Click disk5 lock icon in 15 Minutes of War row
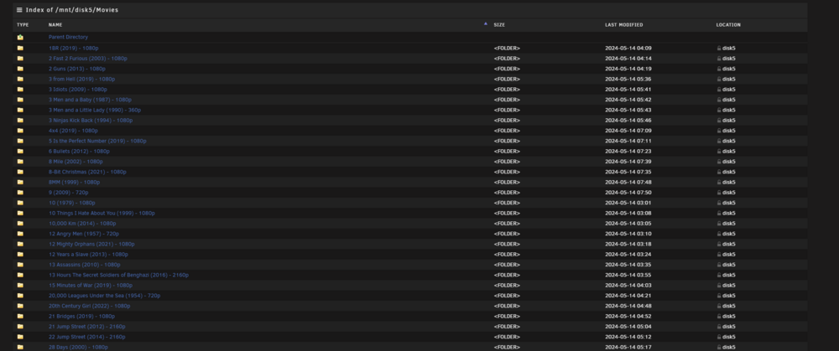The height and width of the screenshot is (351, 839). [719, 286]
